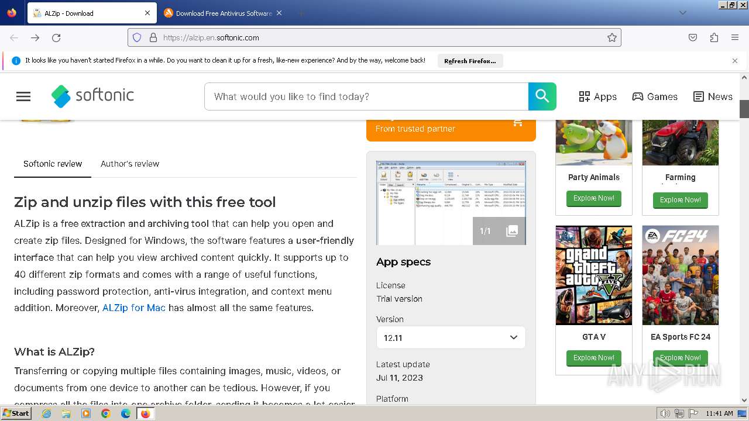Screen dimensions: 749x421
Task: Open Microsoft Edge from the taskbar
Action: click(126, 413)
